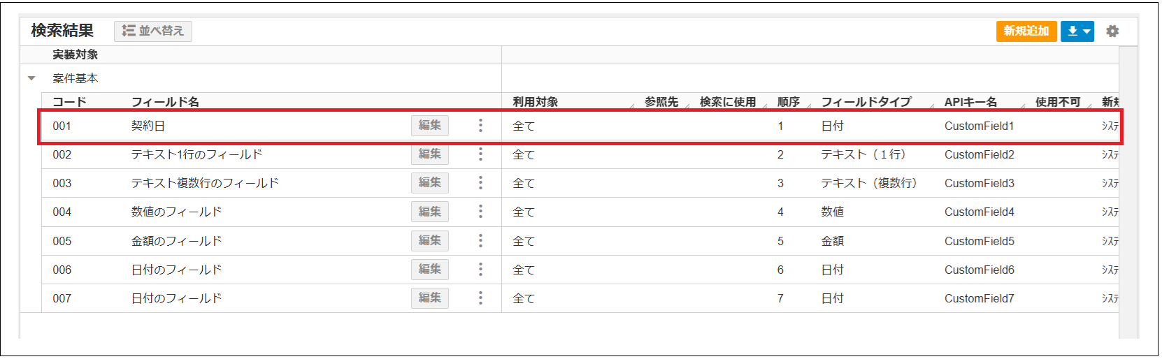Click the フィールドタイプ column header
Image resolution: width=1162 pixels, height=359 pixels.
click(866, 102)
